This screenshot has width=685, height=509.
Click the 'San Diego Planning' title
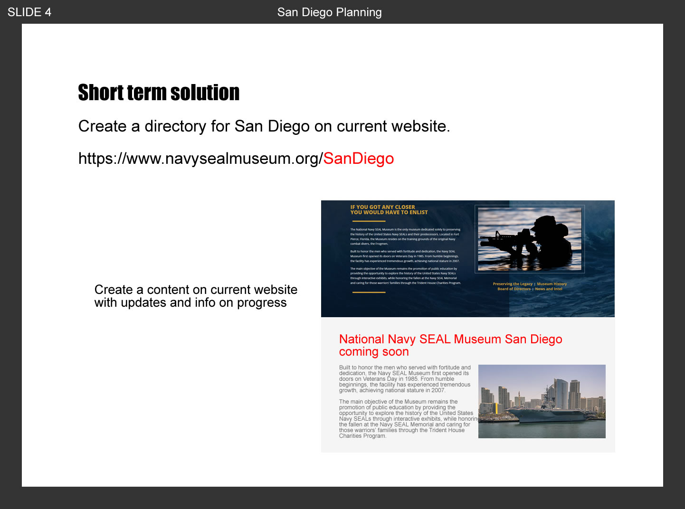point(329,12)
